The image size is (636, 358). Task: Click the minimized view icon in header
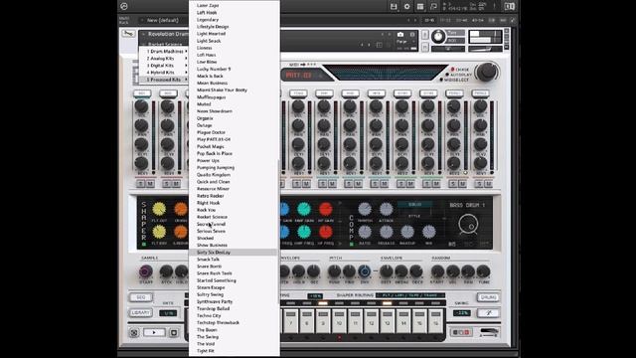tap(433, 6)
